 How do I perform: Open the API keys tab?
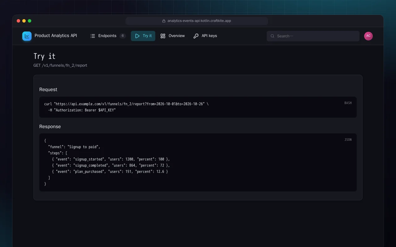point(205,36)
